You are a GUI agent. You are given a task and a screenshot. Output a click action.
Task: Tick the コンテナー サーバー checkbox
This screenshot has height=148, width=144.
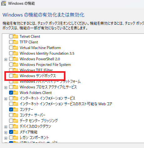[11, 115]
